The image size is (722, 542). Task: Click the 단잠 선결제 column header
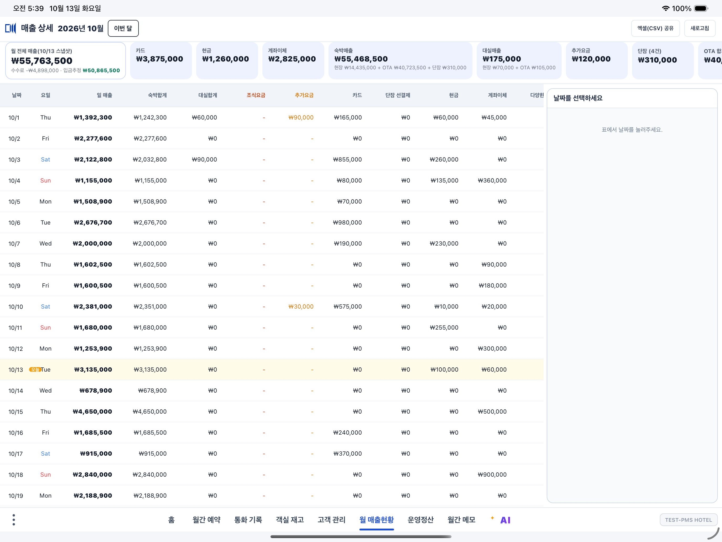click(x=397, y=95)
